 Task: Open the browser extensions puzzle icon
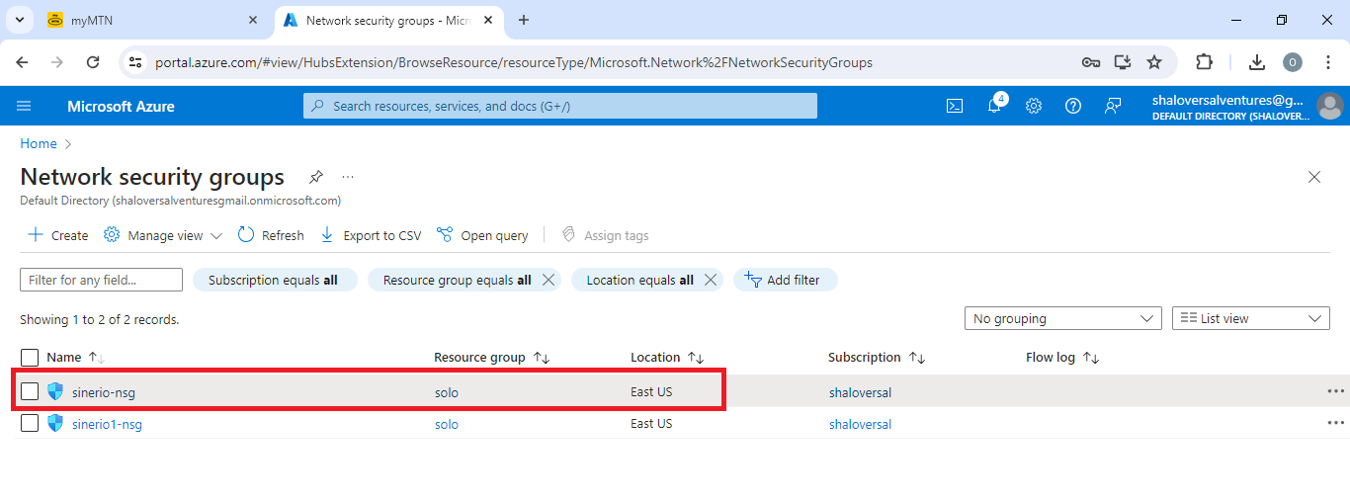pos(1204,62)
